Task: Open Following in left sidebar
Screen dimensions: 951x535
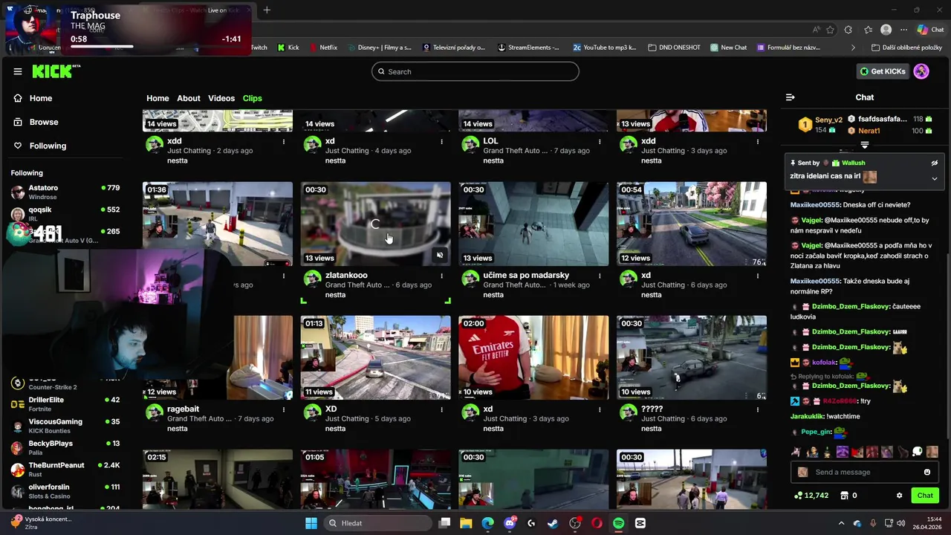Action: click(x=40, y=146)
